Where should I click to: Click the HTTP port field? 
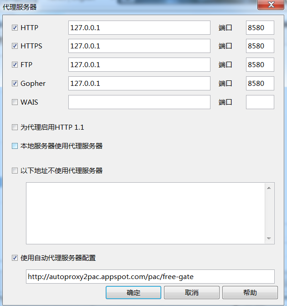pyautogui.click(x=260, y=28)
